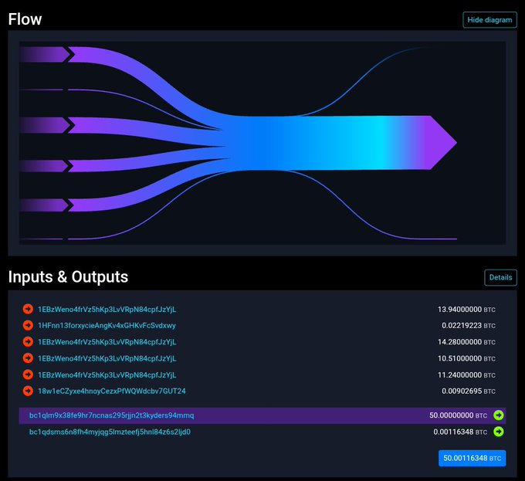Click the green arrow icon on the 0.00116348 BTC output
The width and height of the screenshot is (525, 481).
click(499, 432)
